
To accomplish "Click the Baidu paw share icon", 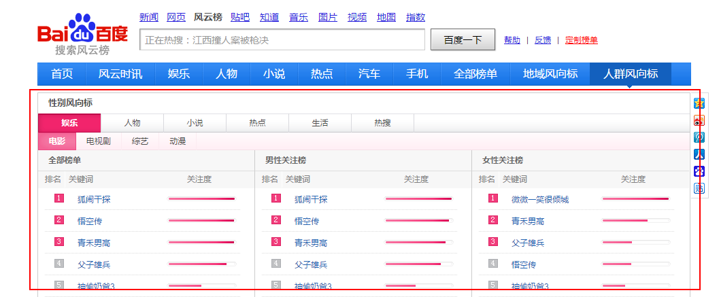I will pyautogui.click(x=699, y=171).
